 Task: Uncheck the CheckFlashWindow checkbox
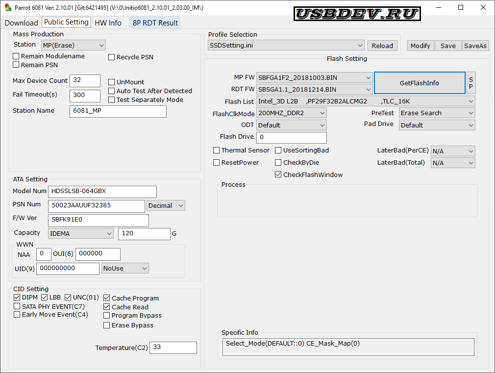coord(278,174)
